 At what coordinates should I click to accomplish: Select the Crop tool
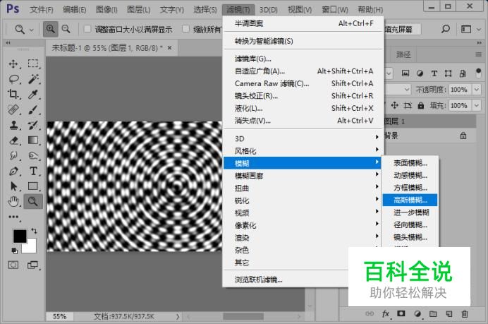(x=13, y=94)
